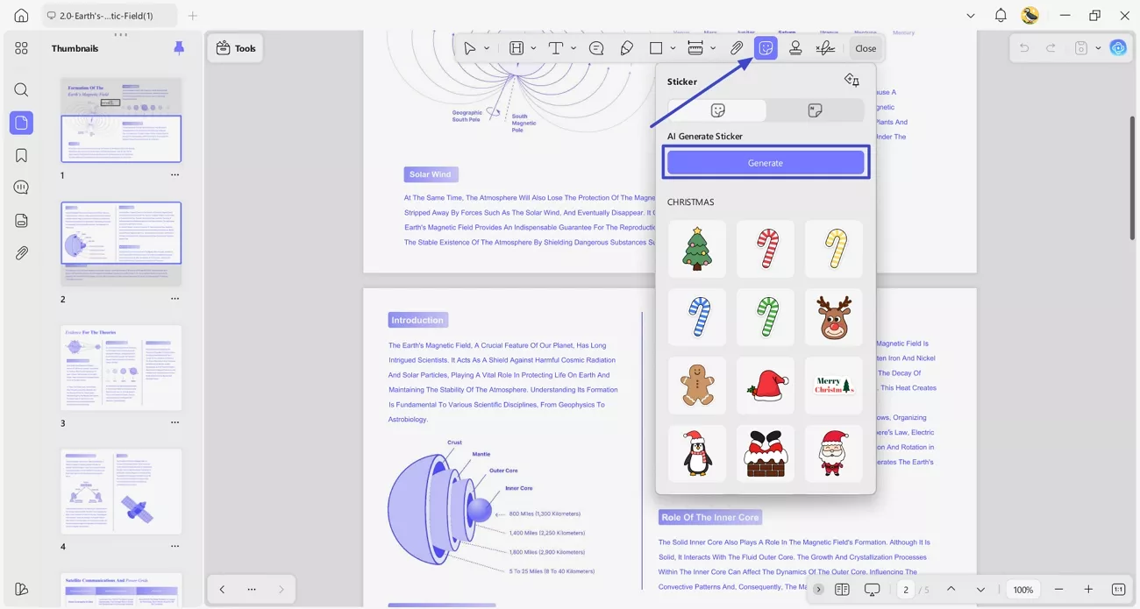Switch to the note sticker tab
The image size is (1140, 609).
coord(815,110)
